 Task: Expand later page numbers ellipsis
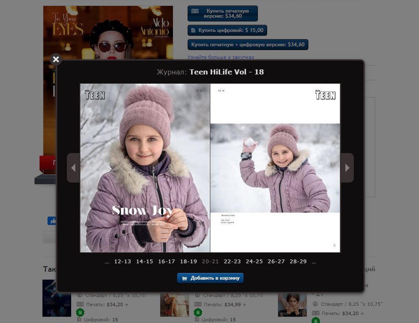314,262
